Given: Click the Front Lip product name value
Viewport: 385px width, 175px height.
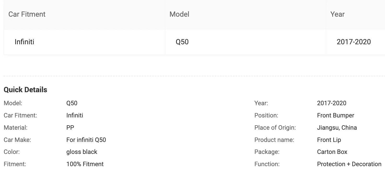Looking at the screenshot, I should (x=329, y=140).
